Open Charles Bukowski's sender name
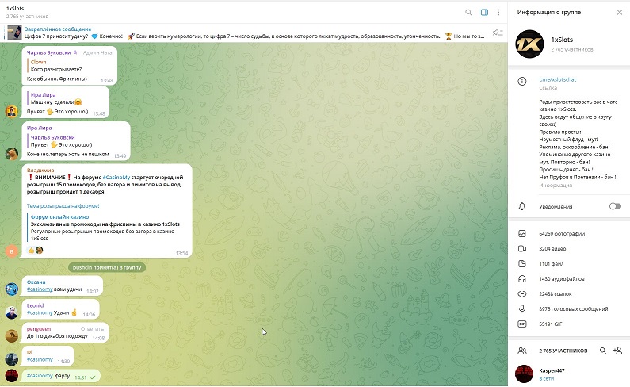Viewport: 630px width, 387px height. click(48, 52)
